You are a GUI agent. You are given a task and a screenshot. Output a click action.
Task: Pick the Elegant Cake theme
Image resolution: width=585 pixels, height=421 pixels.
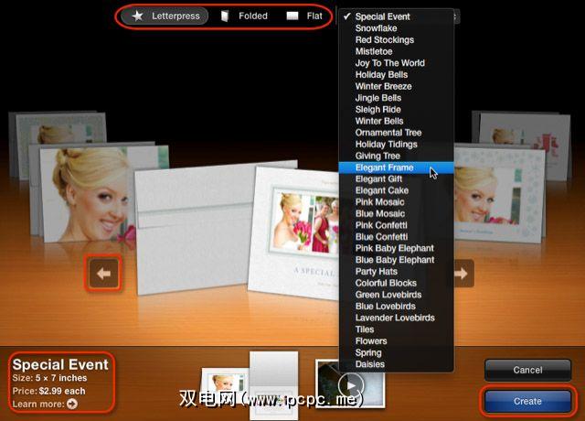click(x=396, y=190)
